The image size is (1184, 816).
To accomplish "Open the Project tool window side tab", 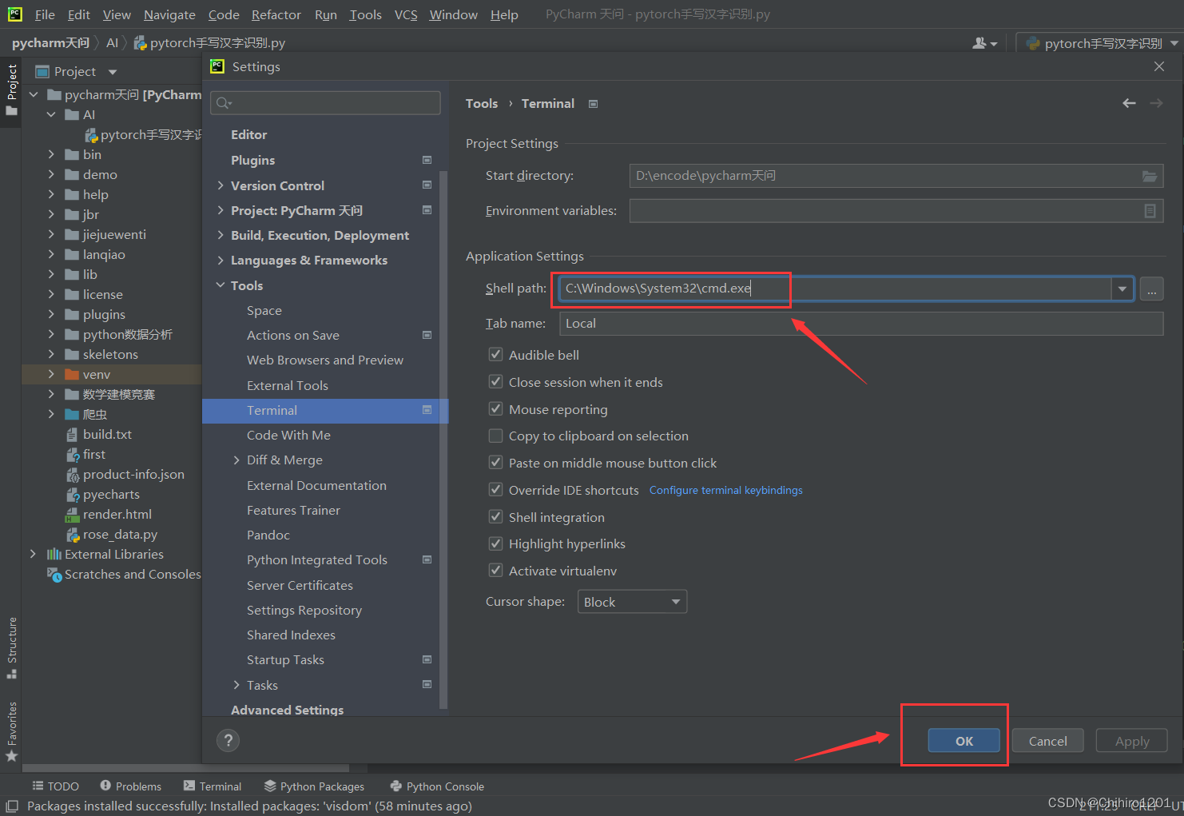I will 11,90.
